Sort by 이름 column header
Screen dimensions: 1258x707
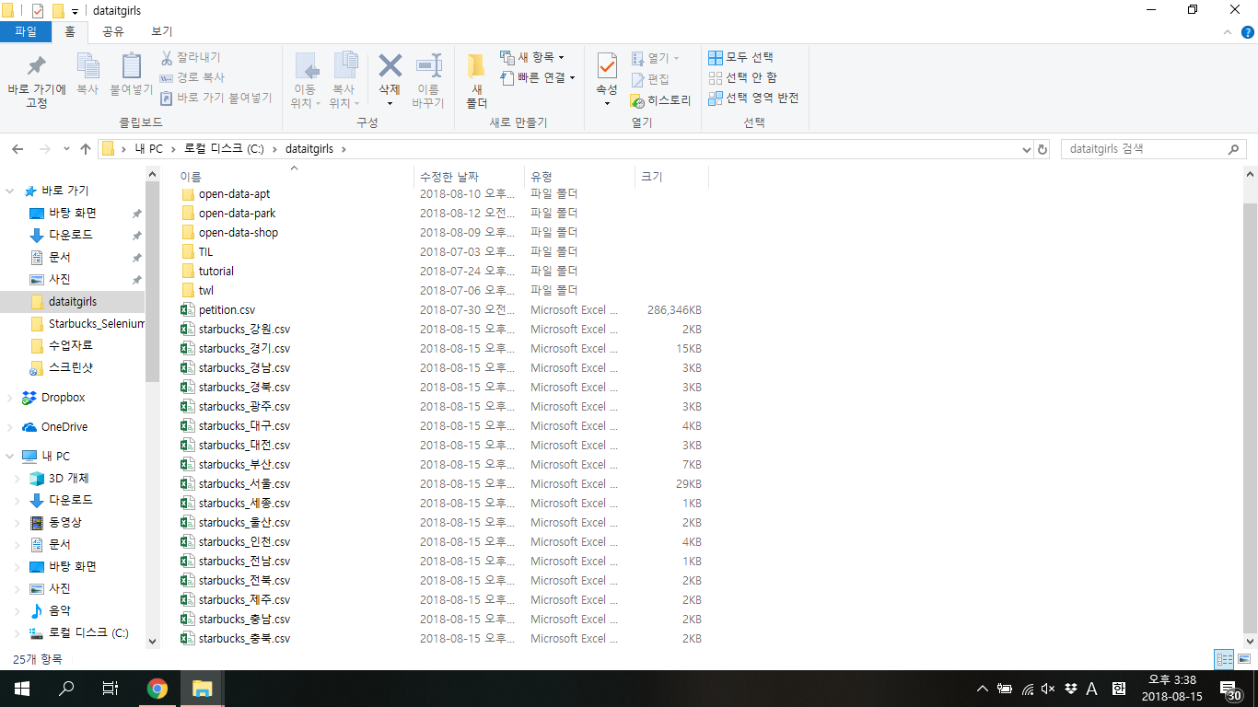click(x=295, y=176)
